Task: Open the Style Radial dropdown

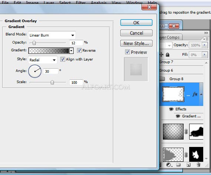Action: point(43,60)
